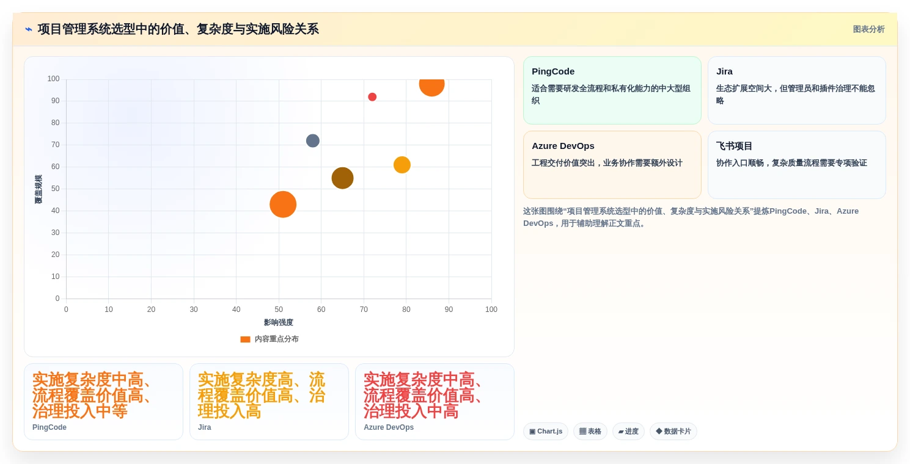910x464 pixels.
Task: Click the description paragraph starting 这张图围绕
Action: coord(691,217)
